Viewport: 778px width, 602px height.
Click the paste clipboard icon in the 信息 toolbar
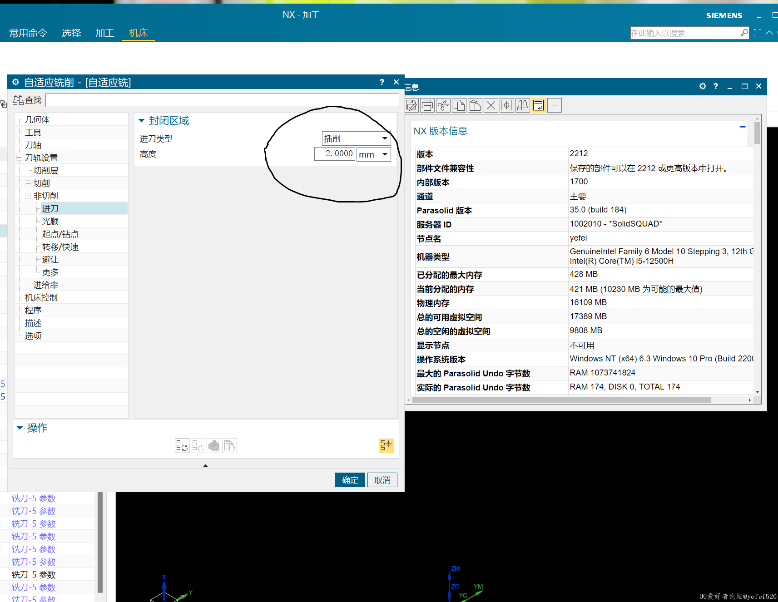[475, 105]
